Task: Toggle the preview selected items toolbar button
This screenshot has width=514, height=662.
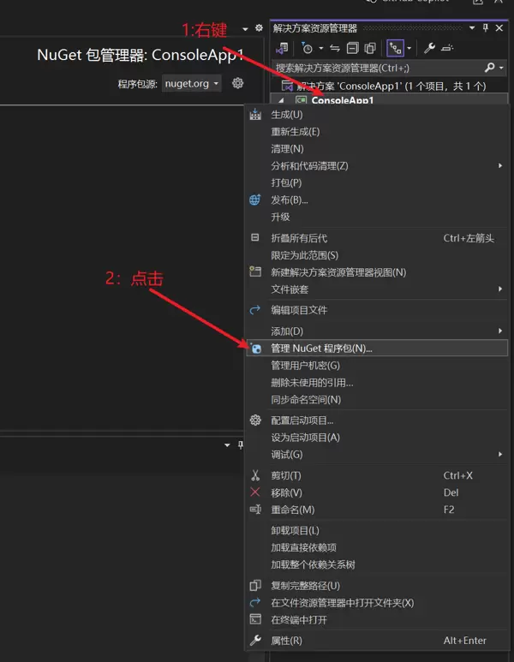Action: pyautogui.click(x=448, y=48)
